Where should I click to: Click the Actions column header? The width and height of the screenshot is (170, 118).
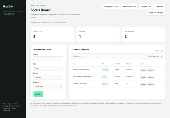click(142, 64)
